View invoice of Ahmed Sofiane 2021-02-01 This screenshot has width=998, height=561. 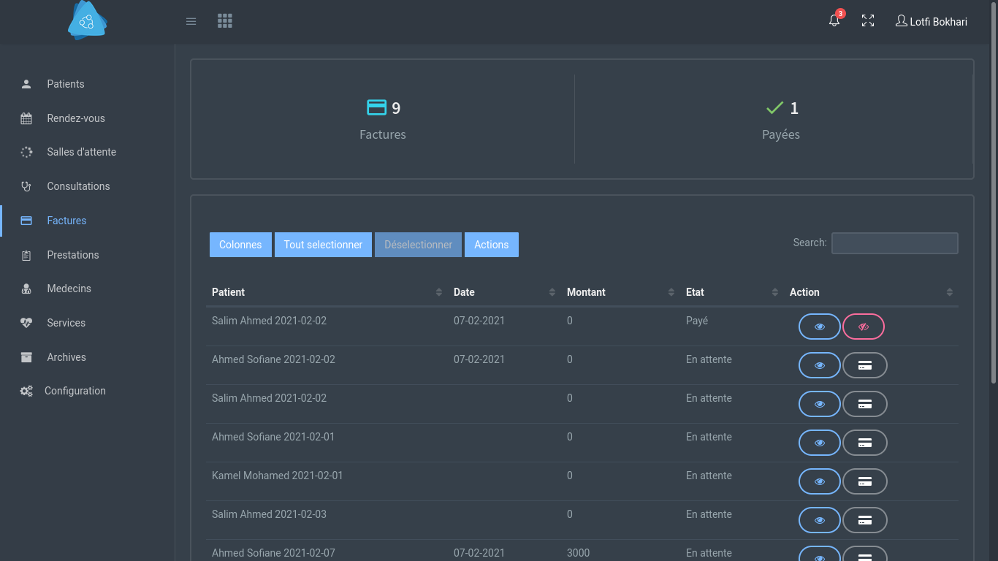point(820,443)
